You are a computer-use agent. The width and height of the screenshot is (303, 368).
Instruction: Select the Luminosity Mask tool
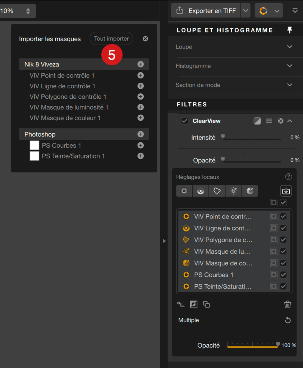pos(233,191)
